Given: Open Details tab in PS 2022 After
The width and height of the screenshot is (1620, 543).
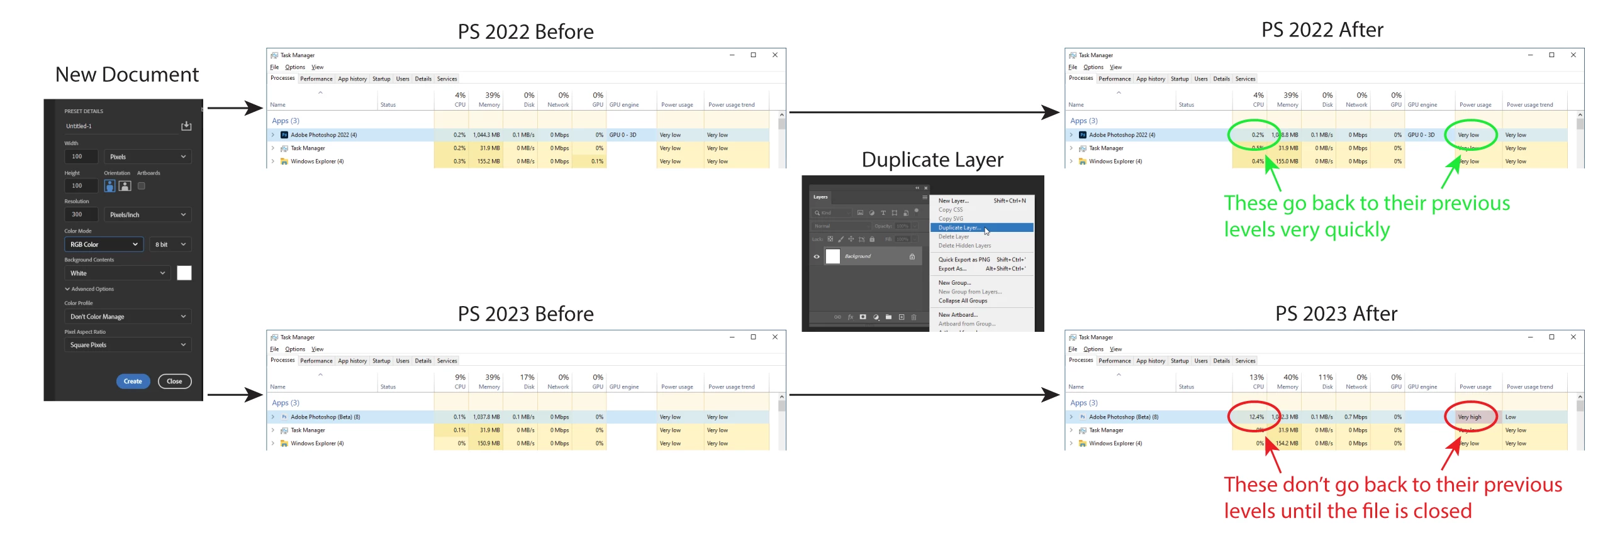Looking at the screenshot, I should [1222, 79].
